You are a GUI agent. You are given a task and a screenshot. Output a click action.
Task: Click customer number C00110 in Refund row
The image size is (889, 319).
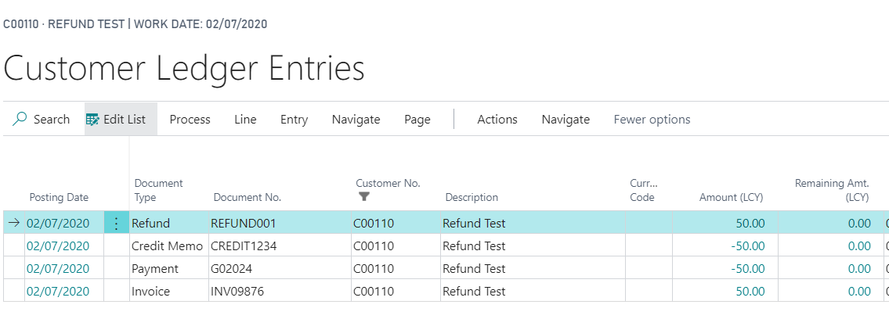pyautogui.click(x=373, y=223)
